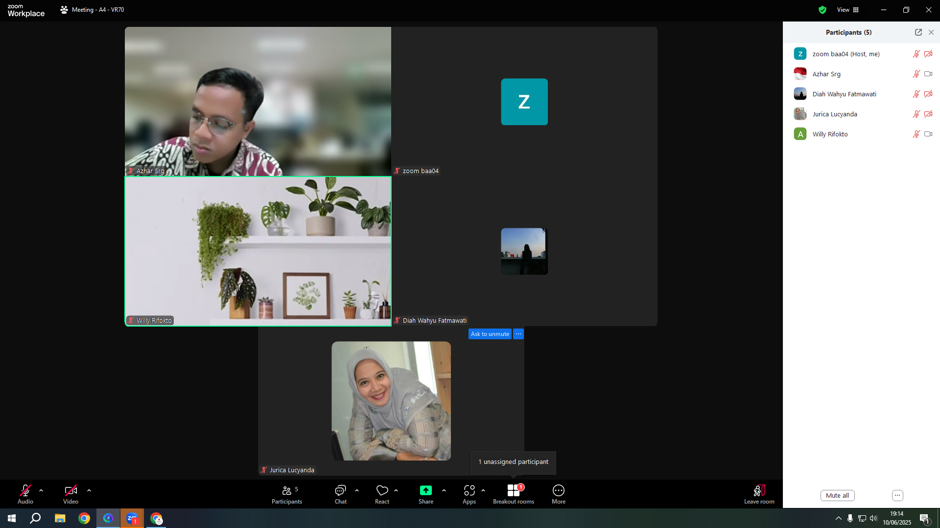Image resolution: width=940 pixels, height=528 pixels.
Task: Show hidden system tray icons
Action: [x=839, y=518]
